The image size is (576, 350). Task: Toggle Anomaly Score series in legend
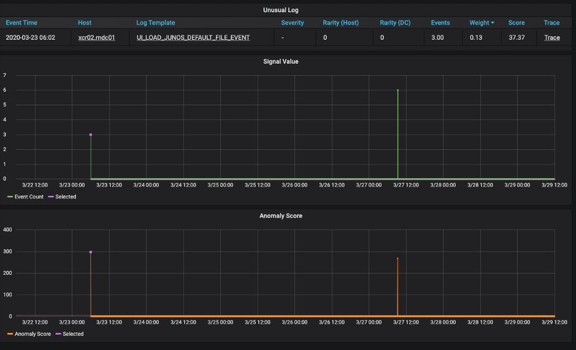[x=33, y=334]
